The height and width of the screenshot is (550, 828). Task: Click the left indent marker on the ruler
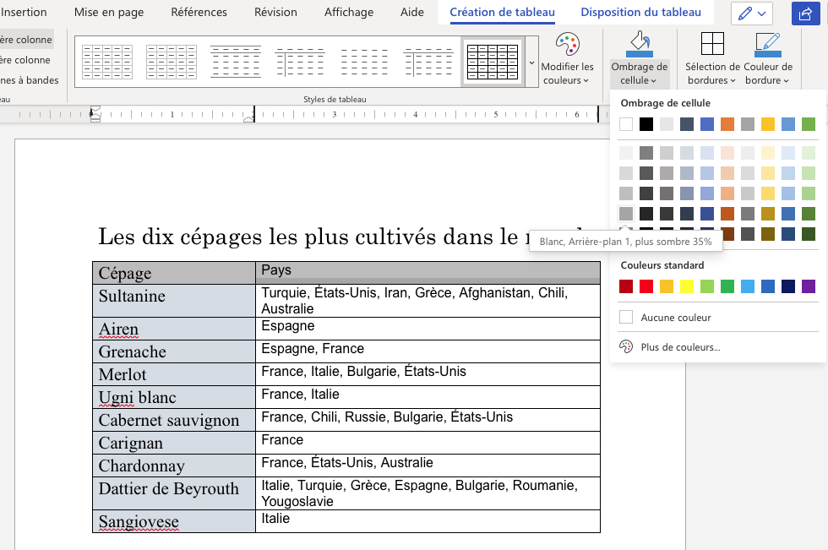click(95, 114)
